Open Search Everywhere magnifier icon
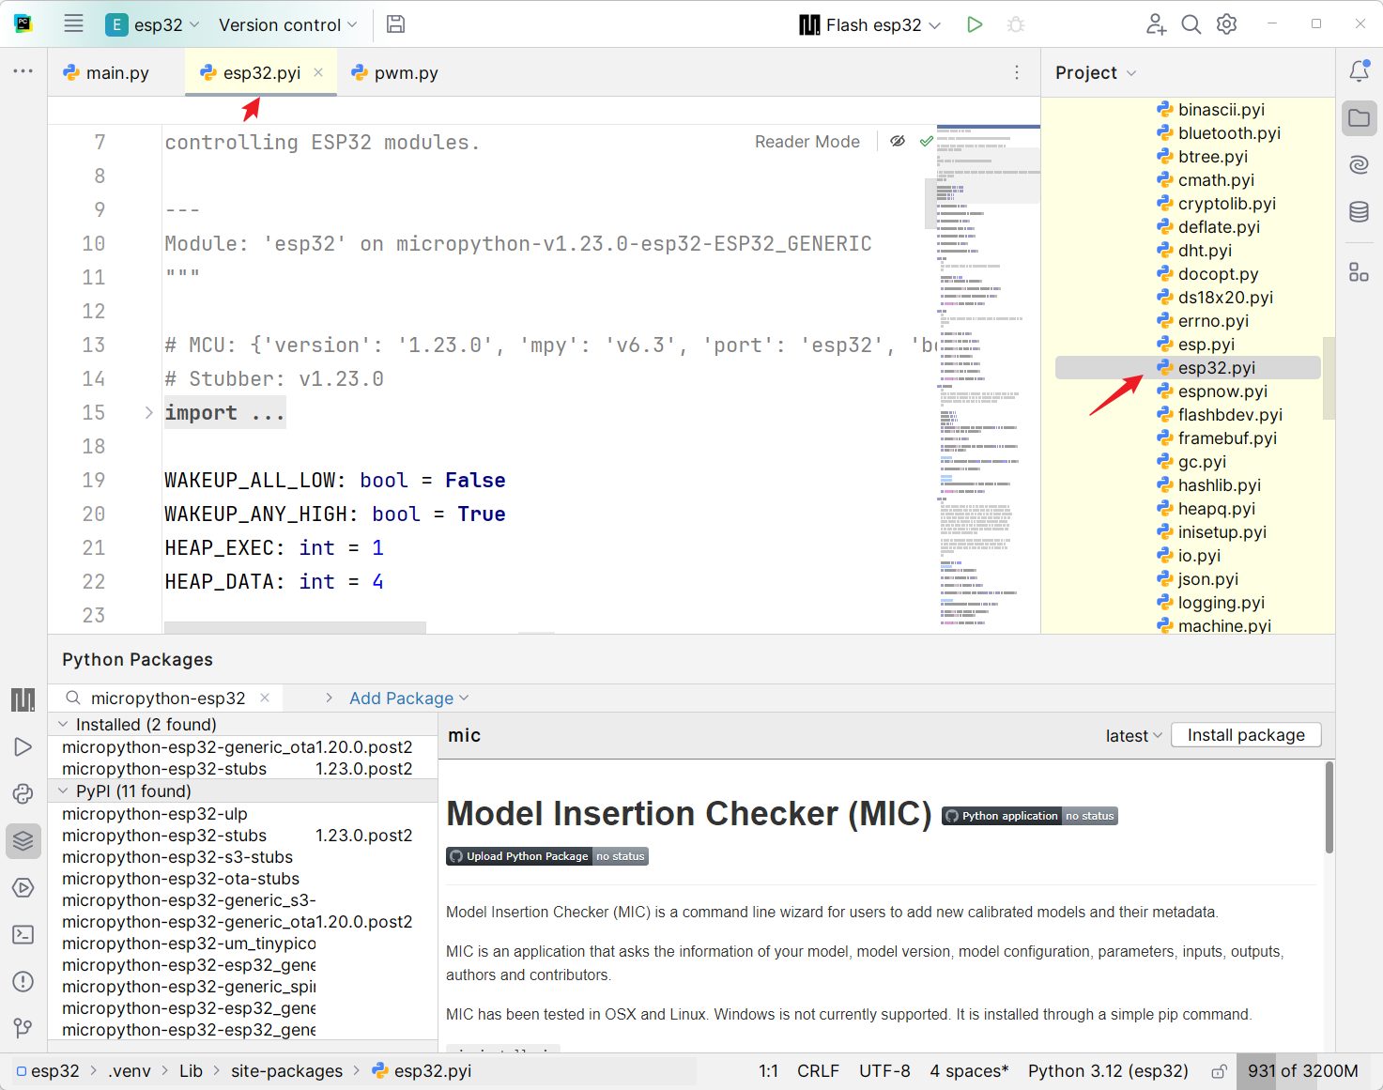The height and width of the screenshot is (1090, 1383). coord(1191,24)
